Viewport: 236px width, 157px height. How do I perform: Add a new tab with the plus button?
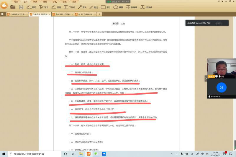click(99, 14)
